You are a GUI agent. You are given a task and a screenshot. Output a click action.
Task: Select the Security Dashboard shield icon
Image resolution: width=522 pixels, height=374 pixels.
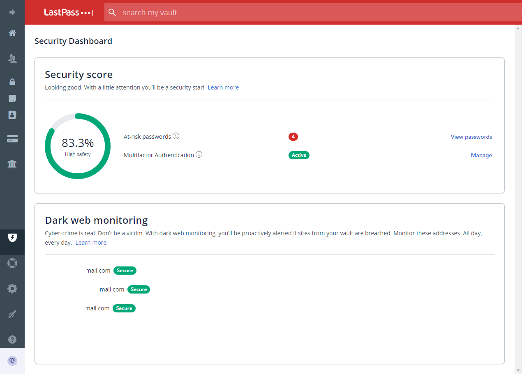pos(12,238)
